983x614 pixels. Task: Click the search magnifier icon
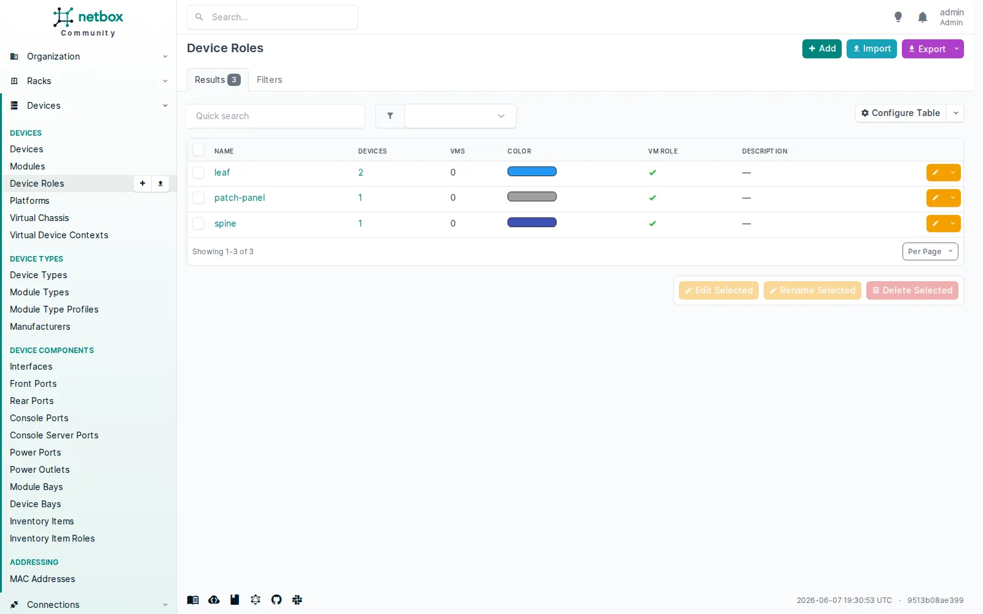click(199, 17)
